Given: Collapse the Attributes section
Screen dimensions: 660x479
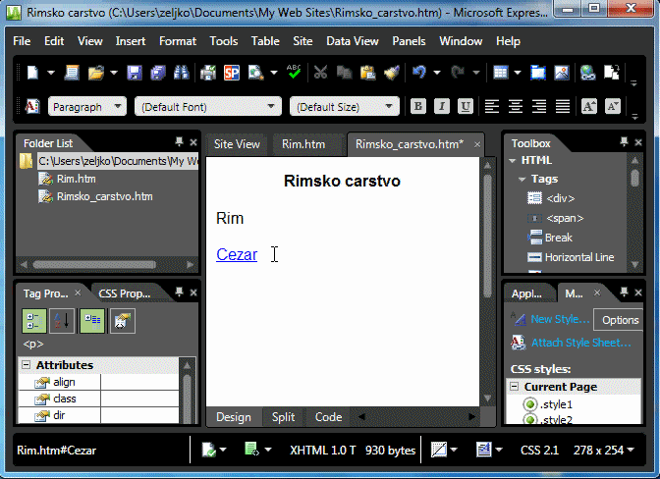Looking at the screenshot, I should click(26, 365).
